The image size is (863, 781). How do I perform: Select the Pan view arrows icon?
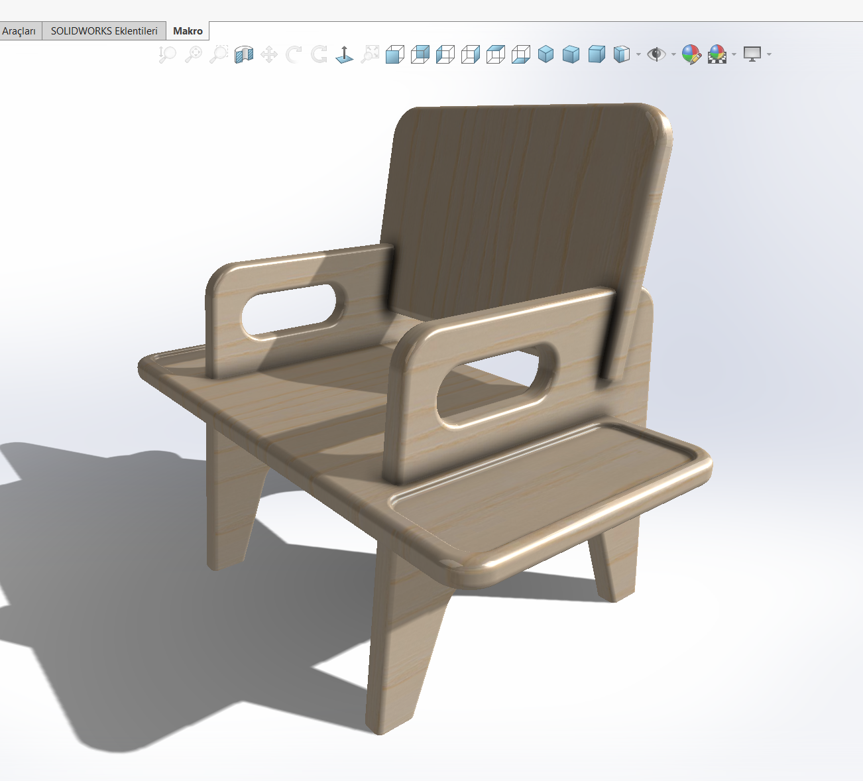click(x=269, y=54)
